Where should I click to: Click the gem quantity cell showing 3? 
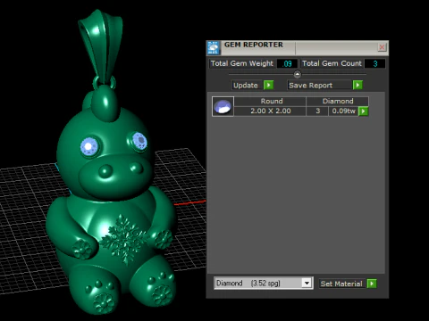pyautogui.click(x=317, y=111)
